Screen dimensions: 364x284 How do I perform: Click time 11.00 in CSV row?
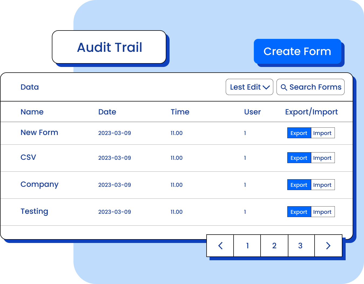[177, 158]
